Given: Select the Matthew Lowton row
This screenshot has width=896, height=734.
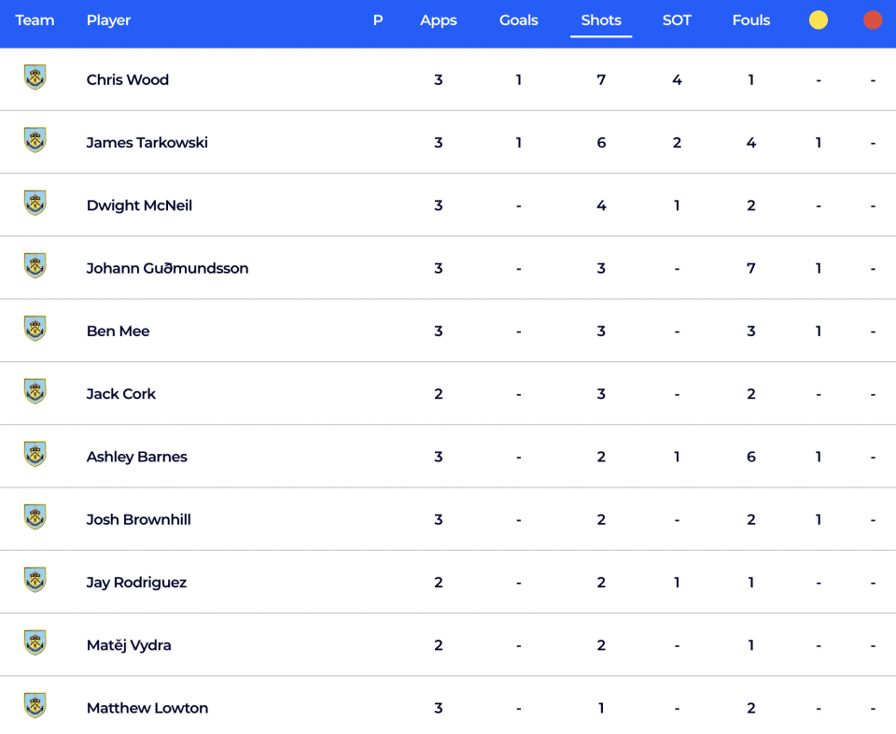Looking at the screenshot, I should (x=448, y=708).
